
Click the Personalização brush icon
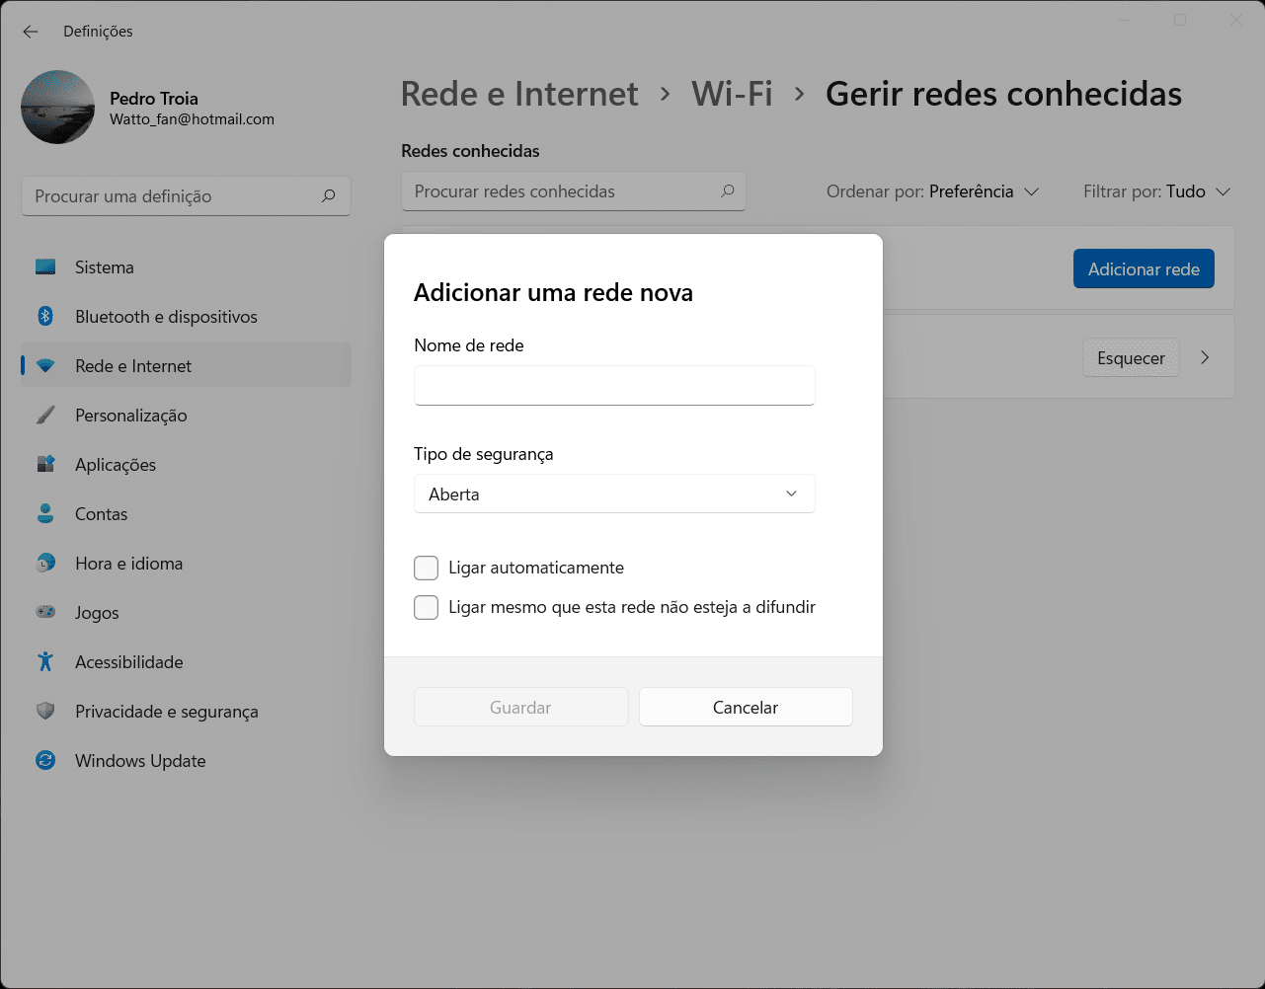[45, 416]
